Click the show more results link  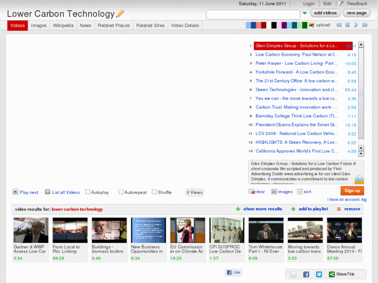[x=263, y=209]
